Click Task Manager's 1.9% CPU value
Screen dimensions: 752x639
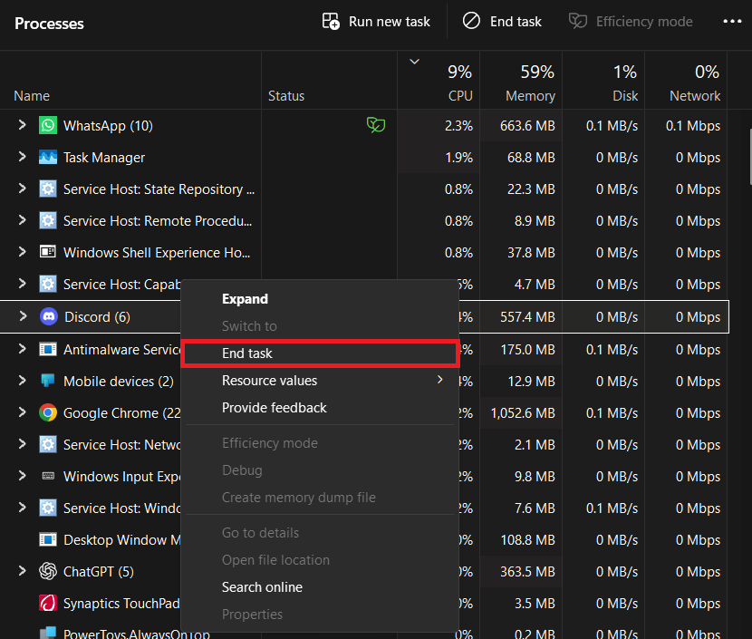tap(459, 158)
